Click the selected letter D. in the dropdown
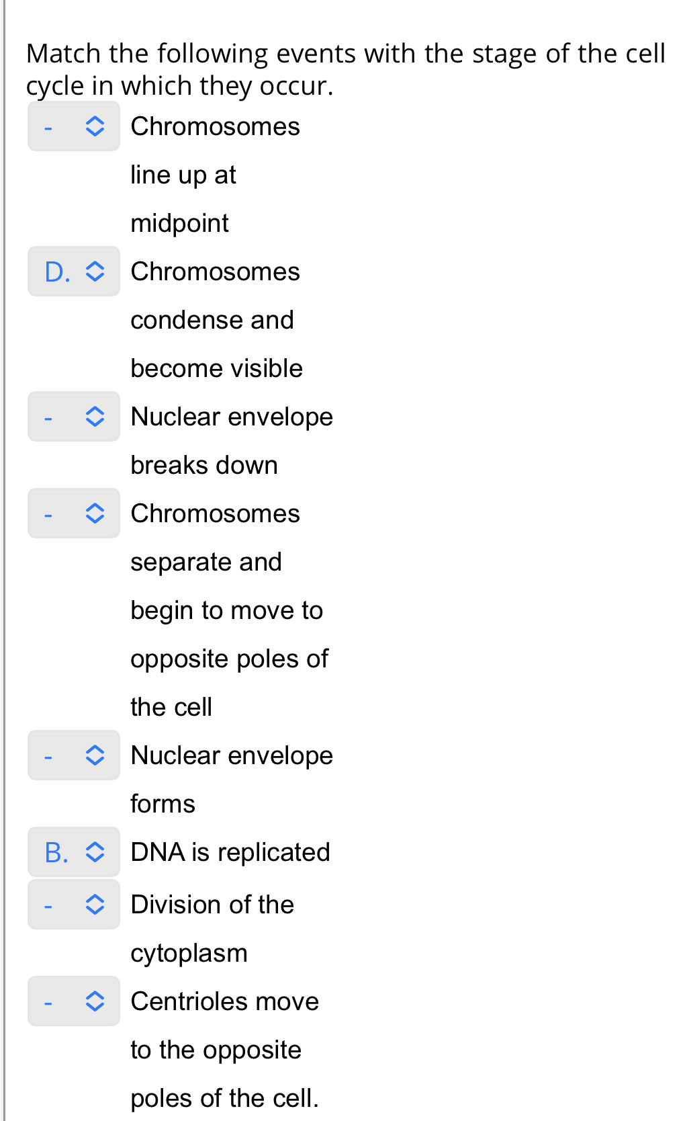683x1121 pixels. click(x=57, y=272)
